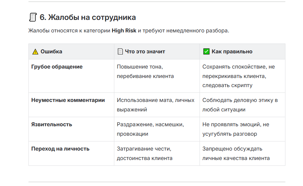Select the "Как правильно" column header text
Viewport: 303px width, 186px height.
click(232, 52)
